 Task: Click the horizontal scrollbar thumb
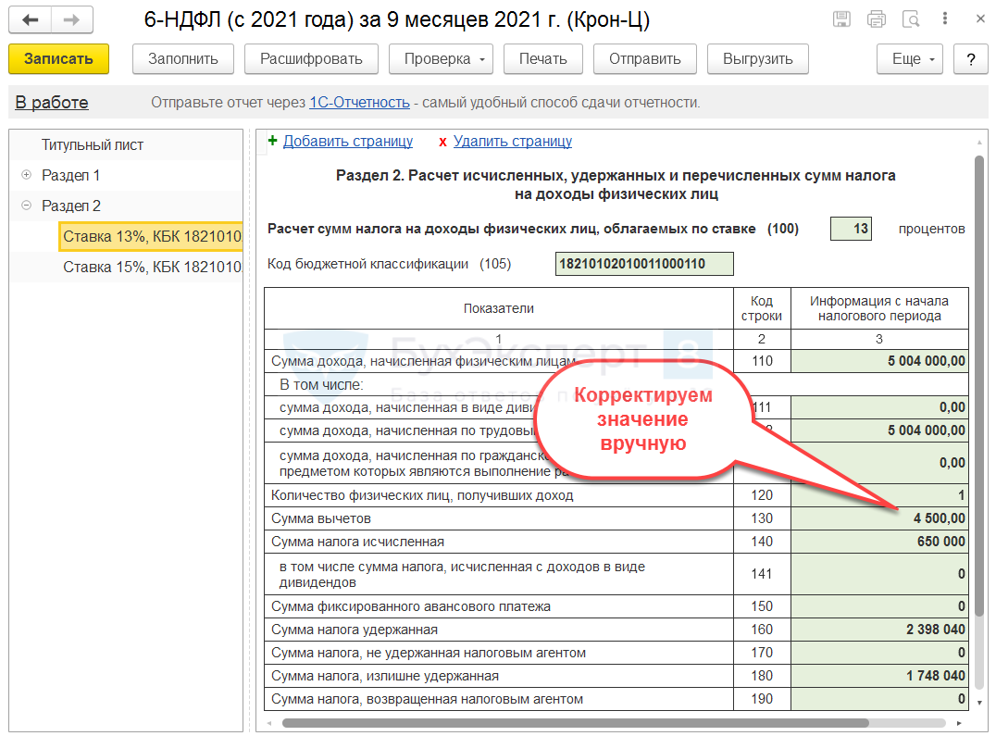coord(575,723)
